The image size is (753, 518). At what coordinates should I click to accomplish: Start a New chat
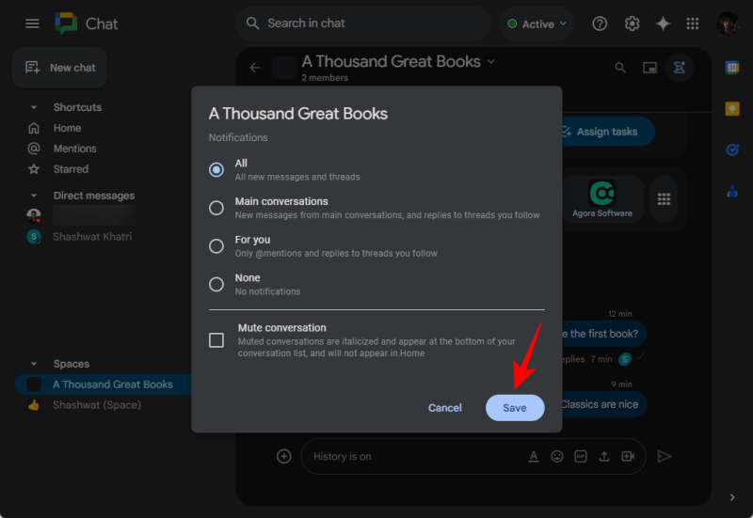tap(60, 68)
